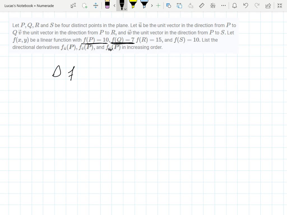The width and height of the screenshot is (287, 215).
Task: Toggle the notifications bell
Action: point(235,6)
